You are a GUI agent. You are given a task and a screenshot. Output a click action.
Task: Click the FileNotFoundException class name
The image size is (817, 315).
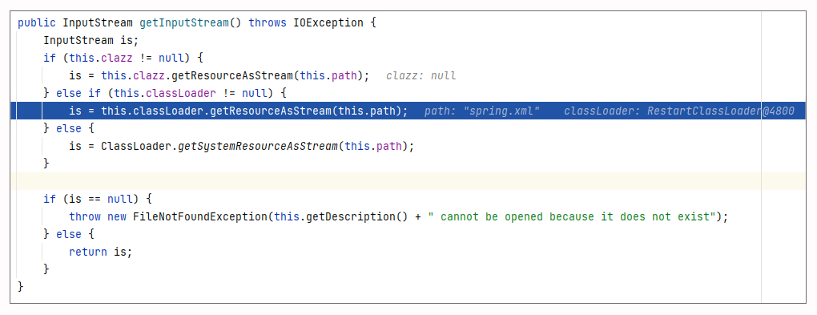(200, 216)
